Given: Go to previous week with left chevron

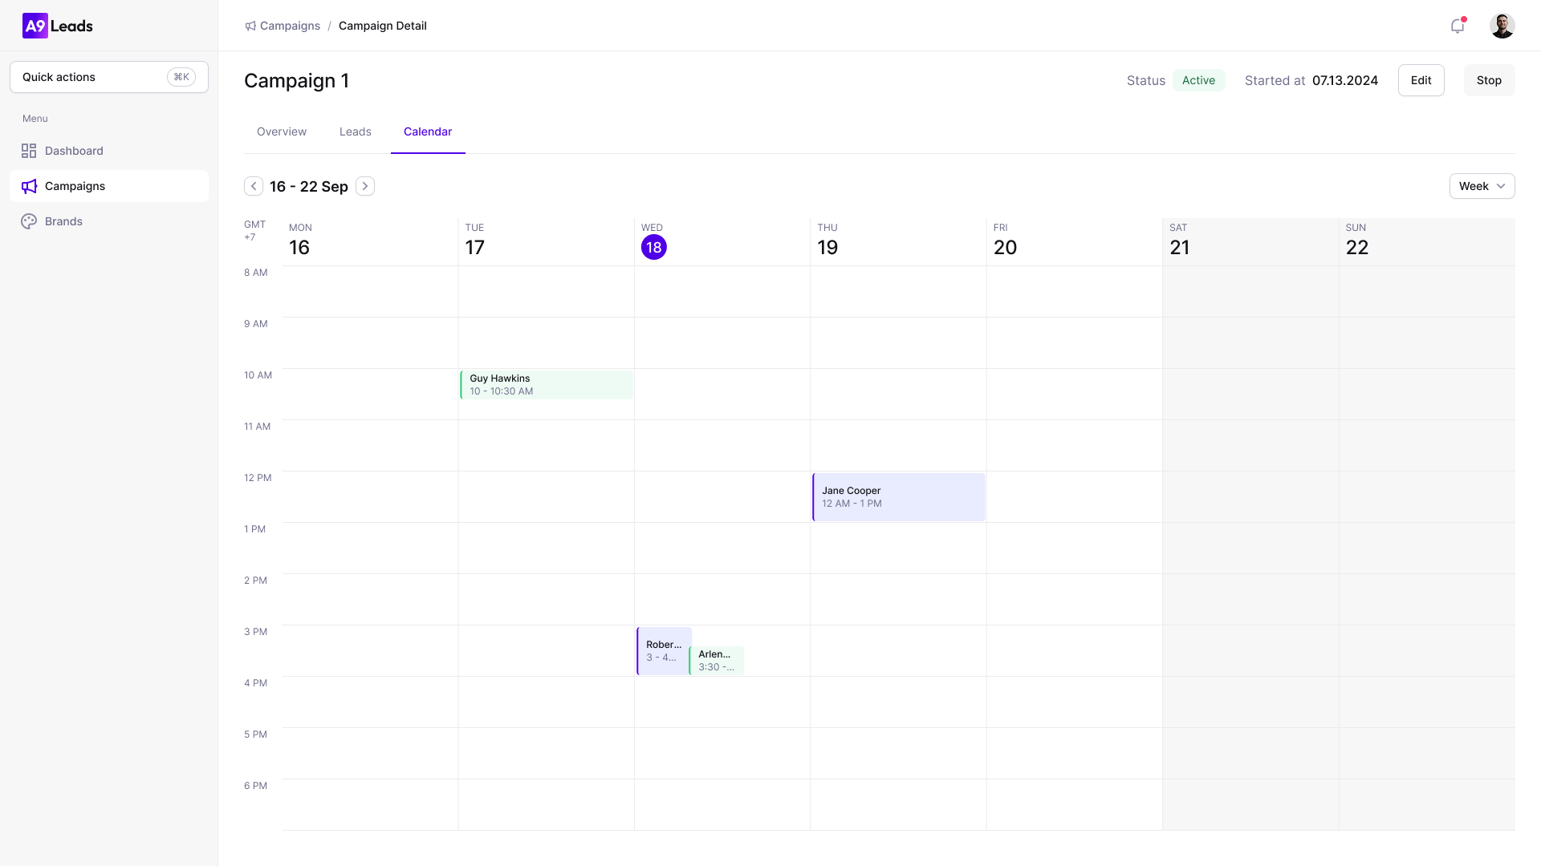Looking at the screenshot, I should (253, 185).
